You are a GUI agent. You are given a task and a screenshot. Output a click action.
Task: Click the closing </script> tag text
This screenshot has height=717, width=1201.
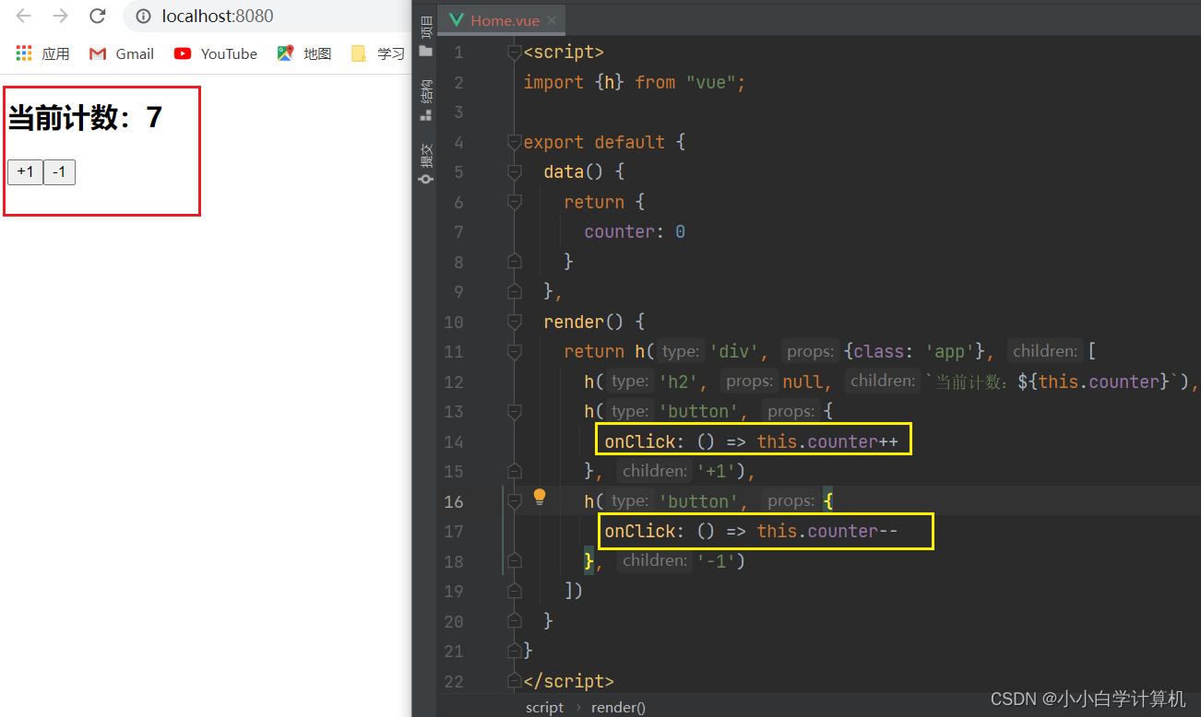pyautogui.click(x=568, y=681)
